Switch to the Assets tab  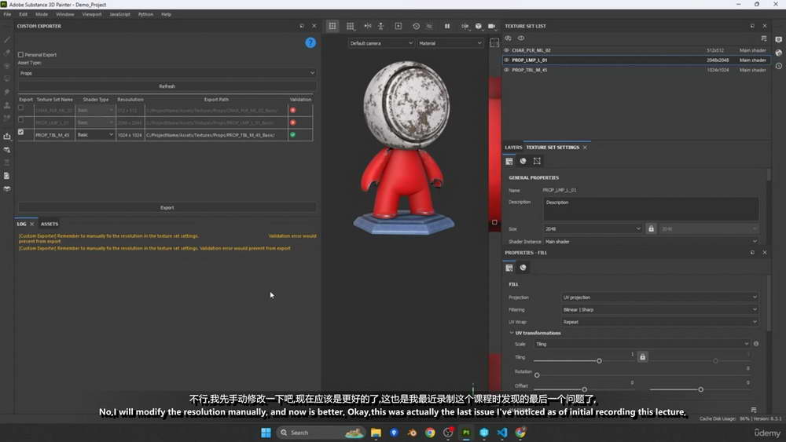(49, 225)
